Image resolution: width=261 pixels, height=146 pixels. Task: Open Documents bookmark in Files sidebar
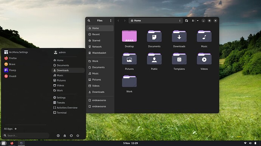[100, 67]
